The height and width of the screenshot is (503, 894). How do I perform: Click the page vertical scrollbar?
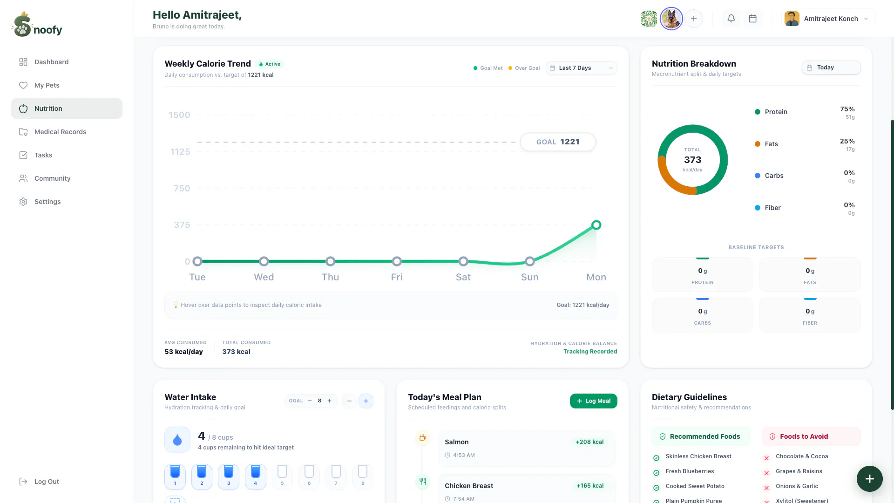(x=892, y=264)
